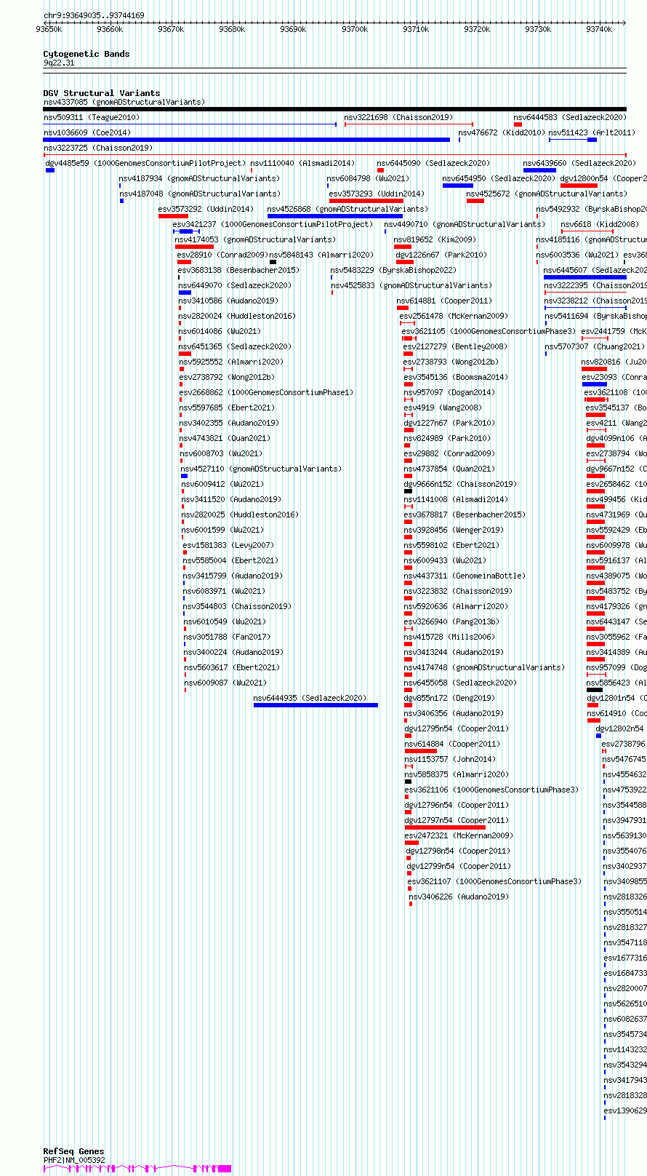Click the blue nsv6444935 feature bar
The image size is (647, 1176).
pos(316,705)
